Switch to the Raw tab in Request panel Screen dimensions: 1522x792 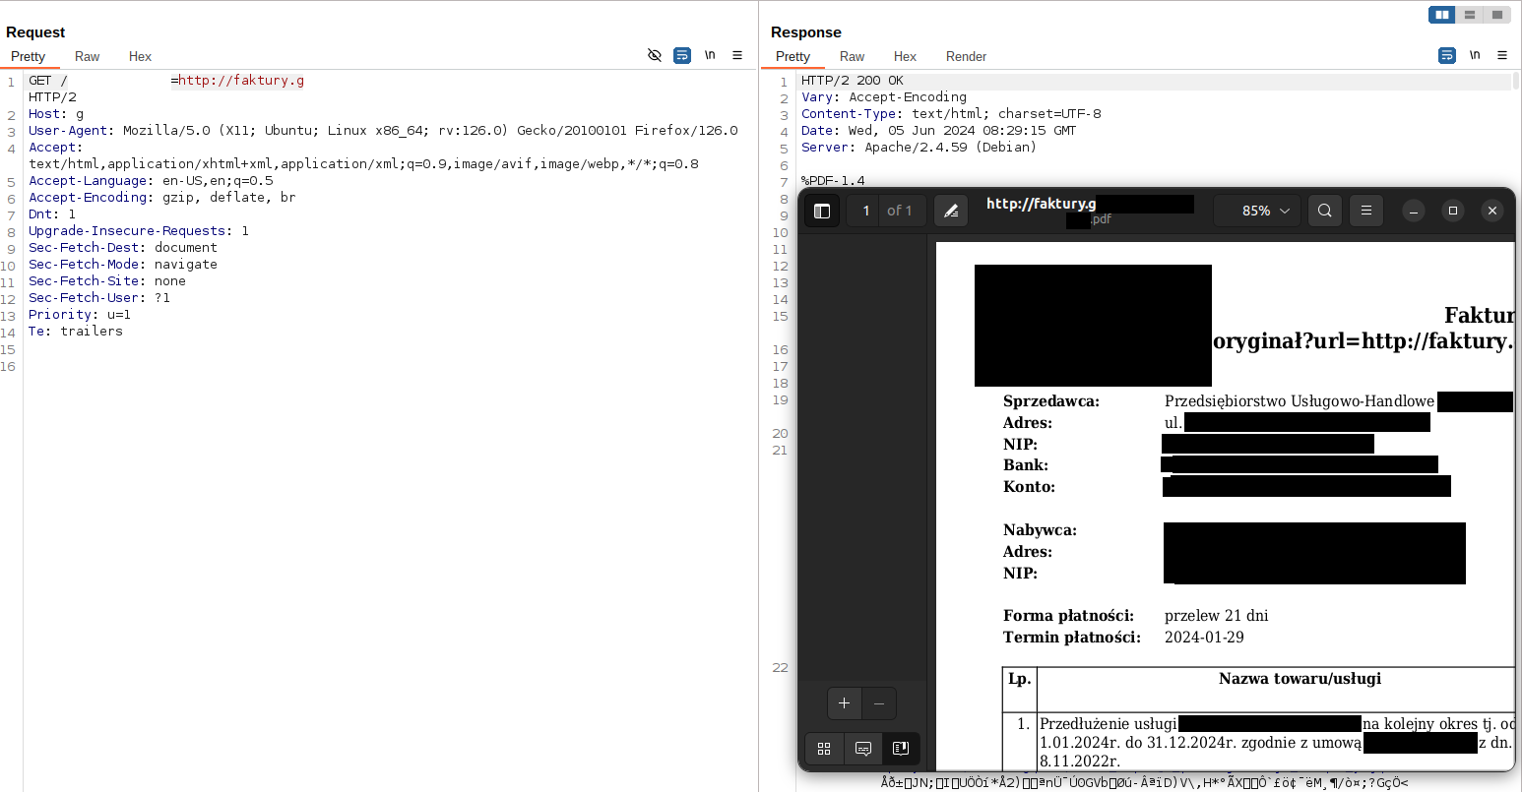87,56
